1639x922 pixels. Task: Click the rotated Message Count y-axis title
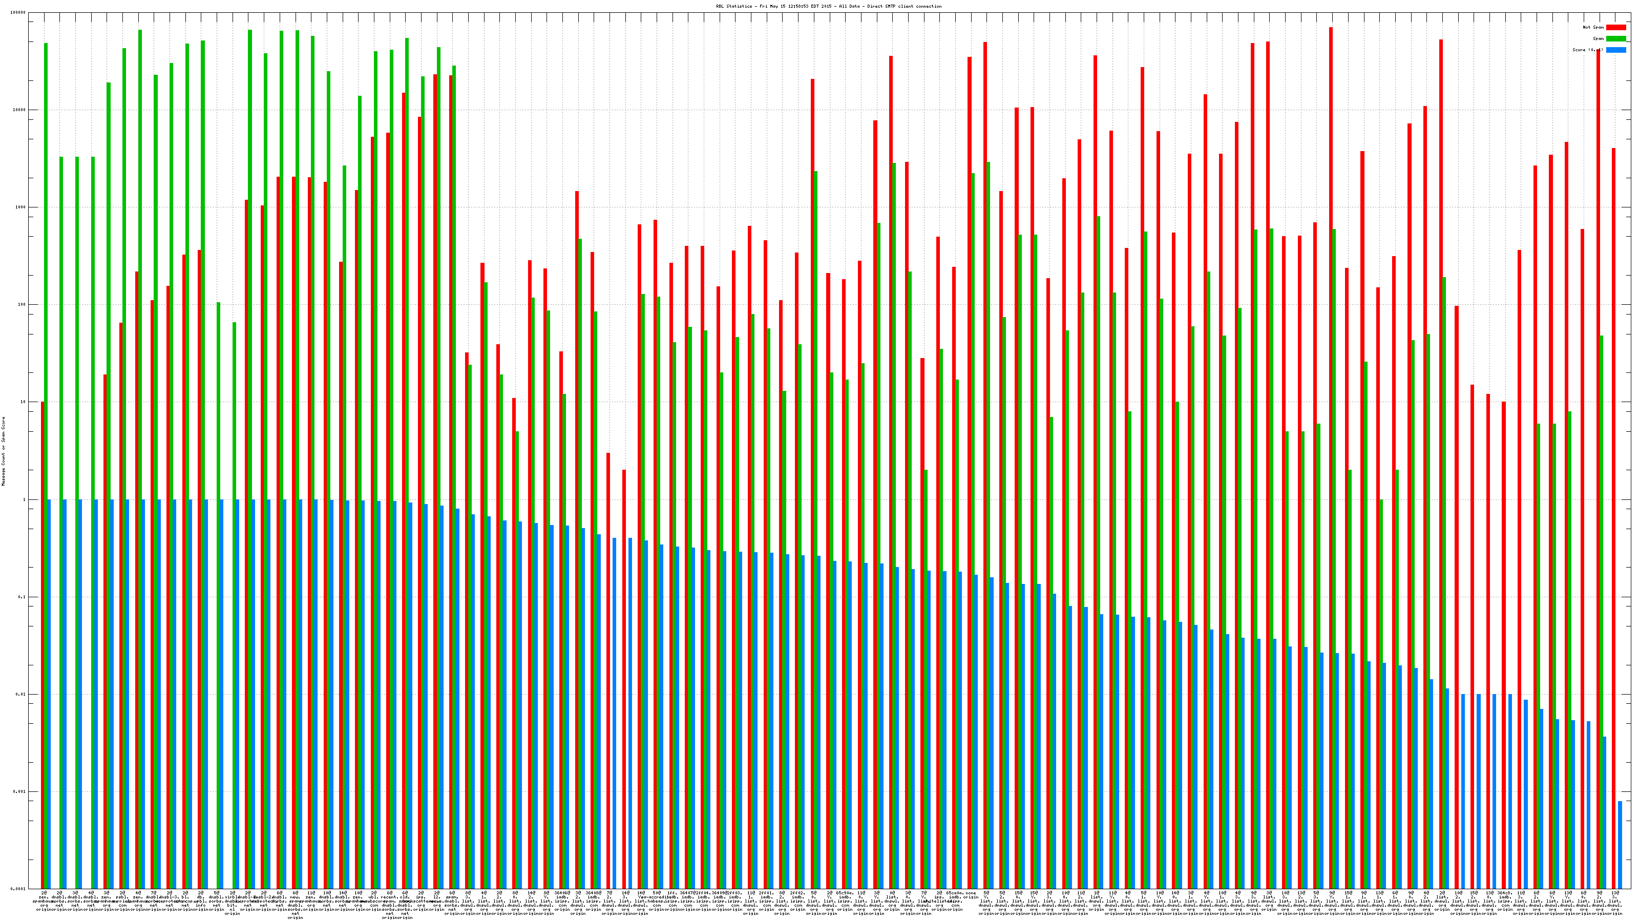click(x=3, y=451)
